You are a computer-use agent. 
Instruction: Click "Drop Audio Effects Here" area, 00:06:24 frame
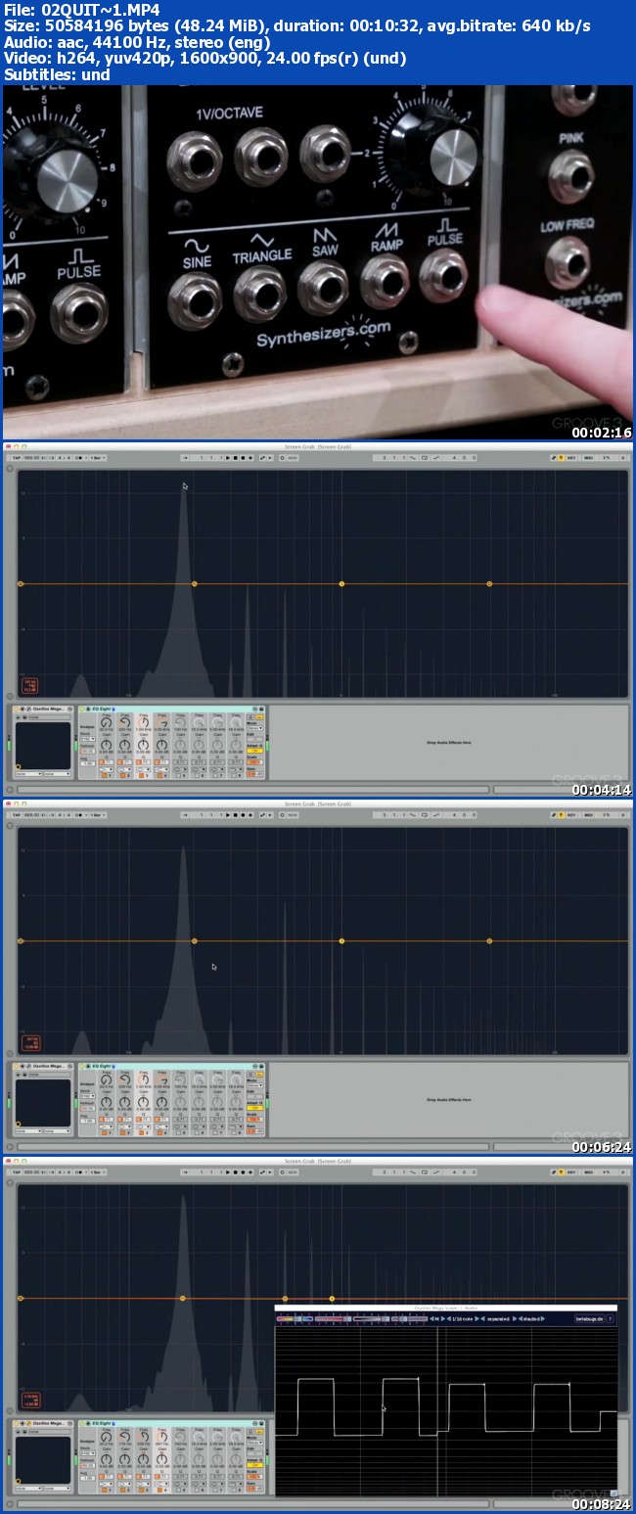(448, 1100)
